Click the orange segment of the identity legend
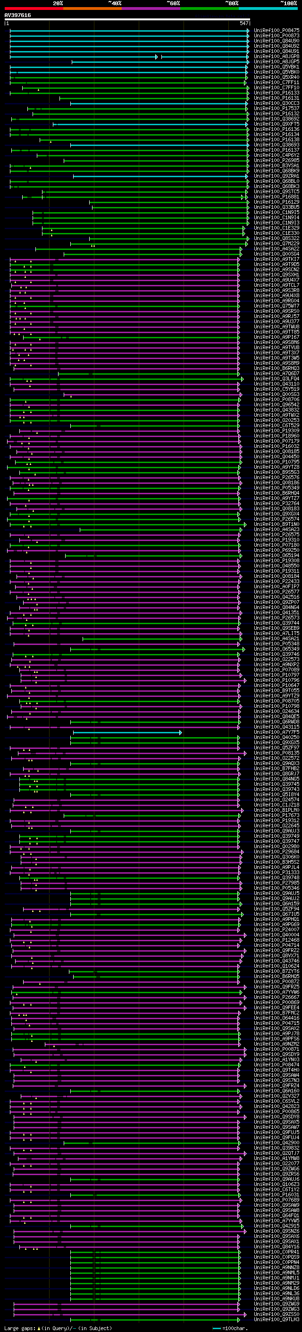The height and width of the screenshot is (1332, 302). point(92,9)
